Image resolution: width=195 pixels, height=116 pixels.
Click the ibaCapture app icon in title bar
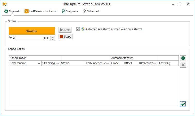5,4
